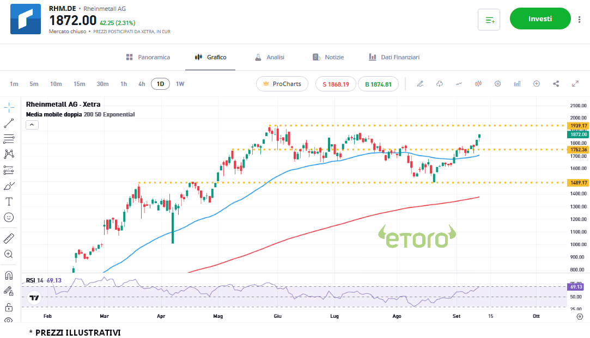The image size is (590, 338).
Task: Click the ProCharts button
Action: click(282, 84)
